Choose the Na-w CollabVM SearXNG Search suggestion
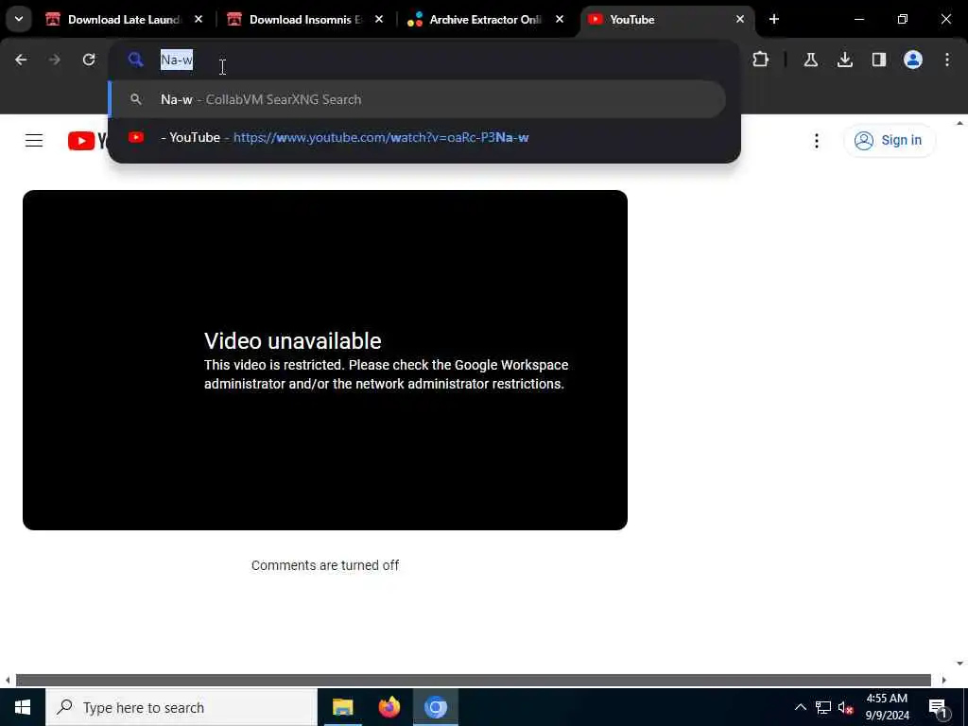Viewport: 968px width, 726px height. 417,99
